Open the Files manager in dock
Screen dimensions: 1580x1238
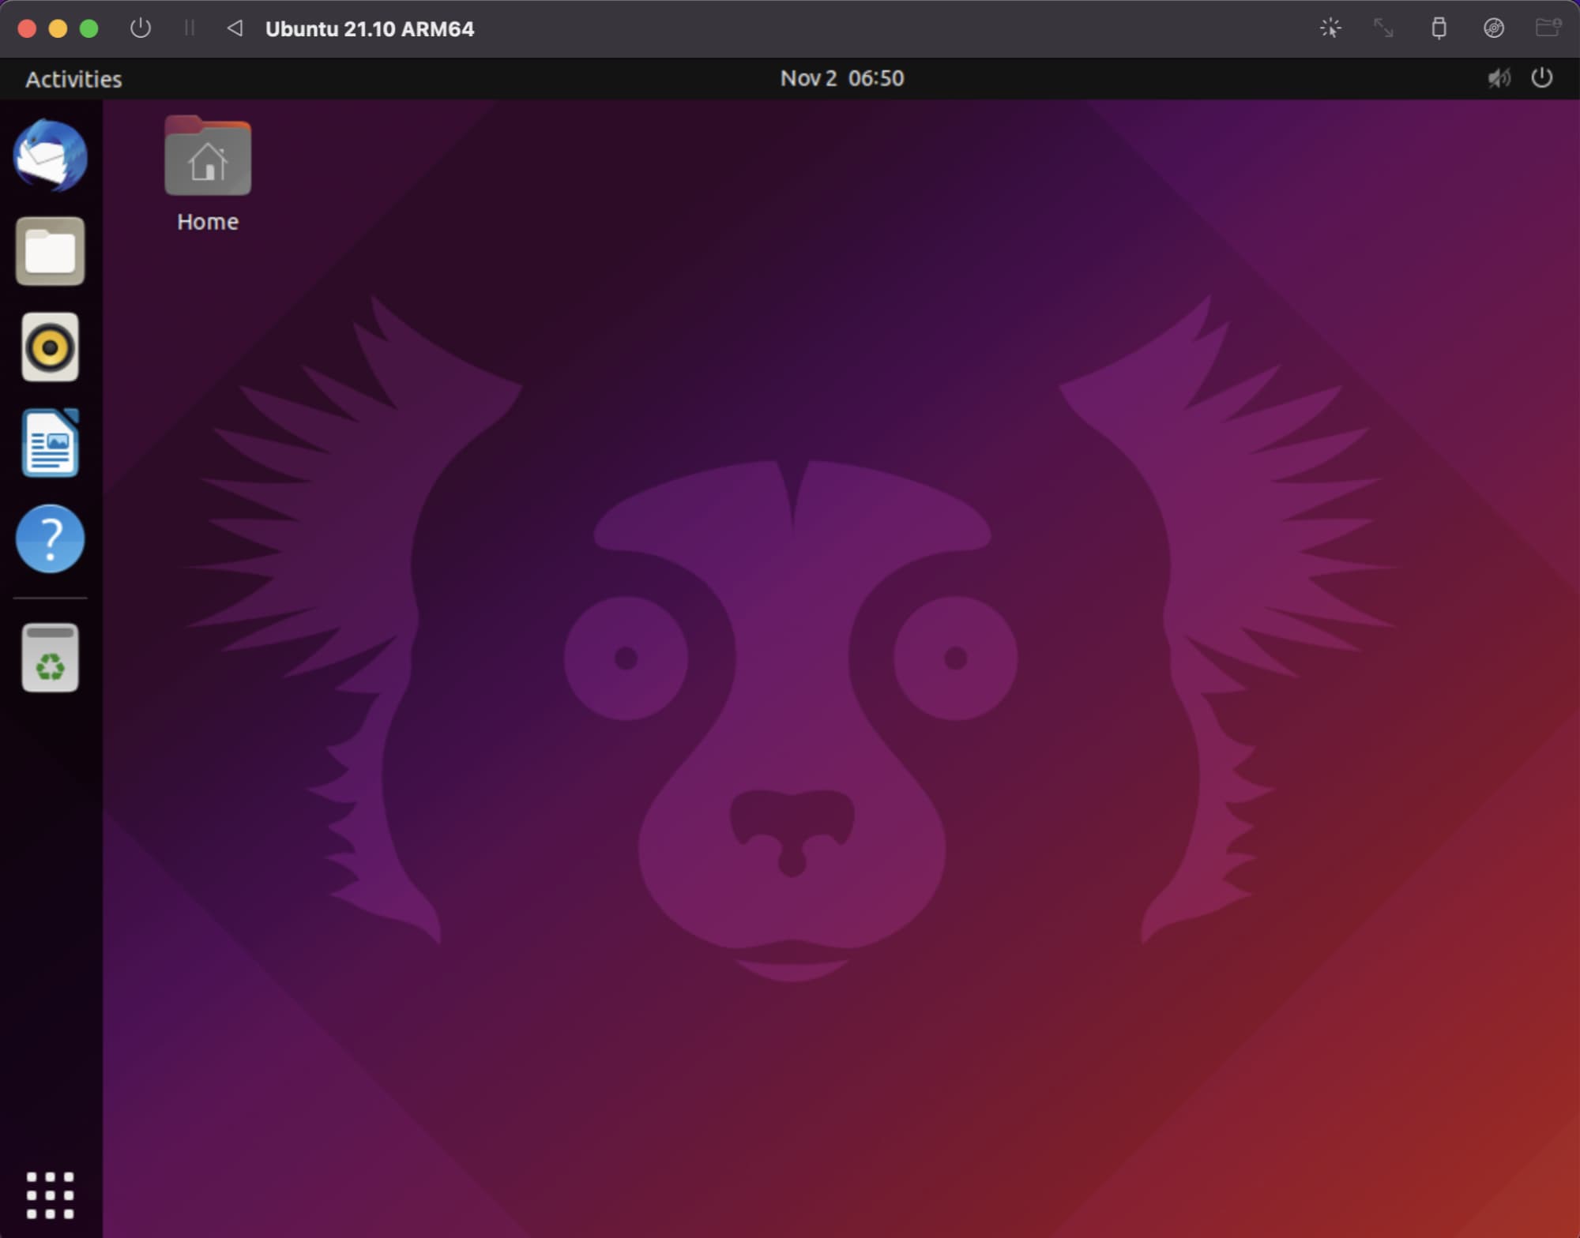click(51, 251)
